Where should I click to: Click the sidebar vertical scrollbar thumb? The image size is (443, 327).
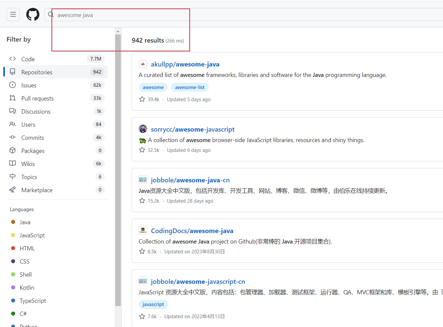(x=118, y=170)
